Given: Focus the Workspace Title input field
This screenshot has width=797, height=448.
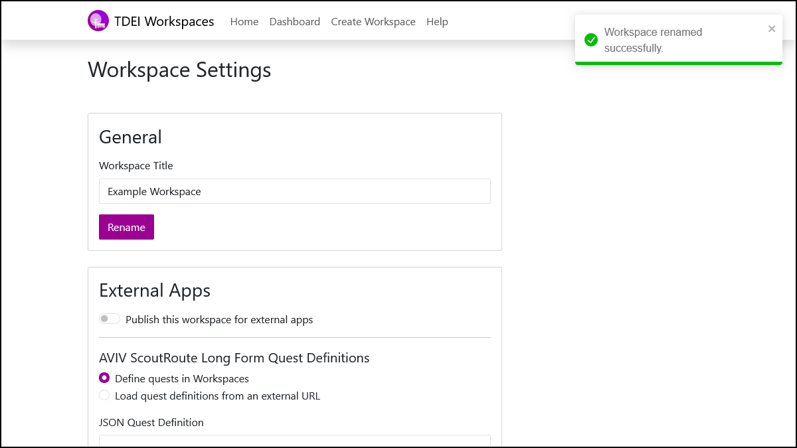Looking at the screenshot, I should coord(294,191).
